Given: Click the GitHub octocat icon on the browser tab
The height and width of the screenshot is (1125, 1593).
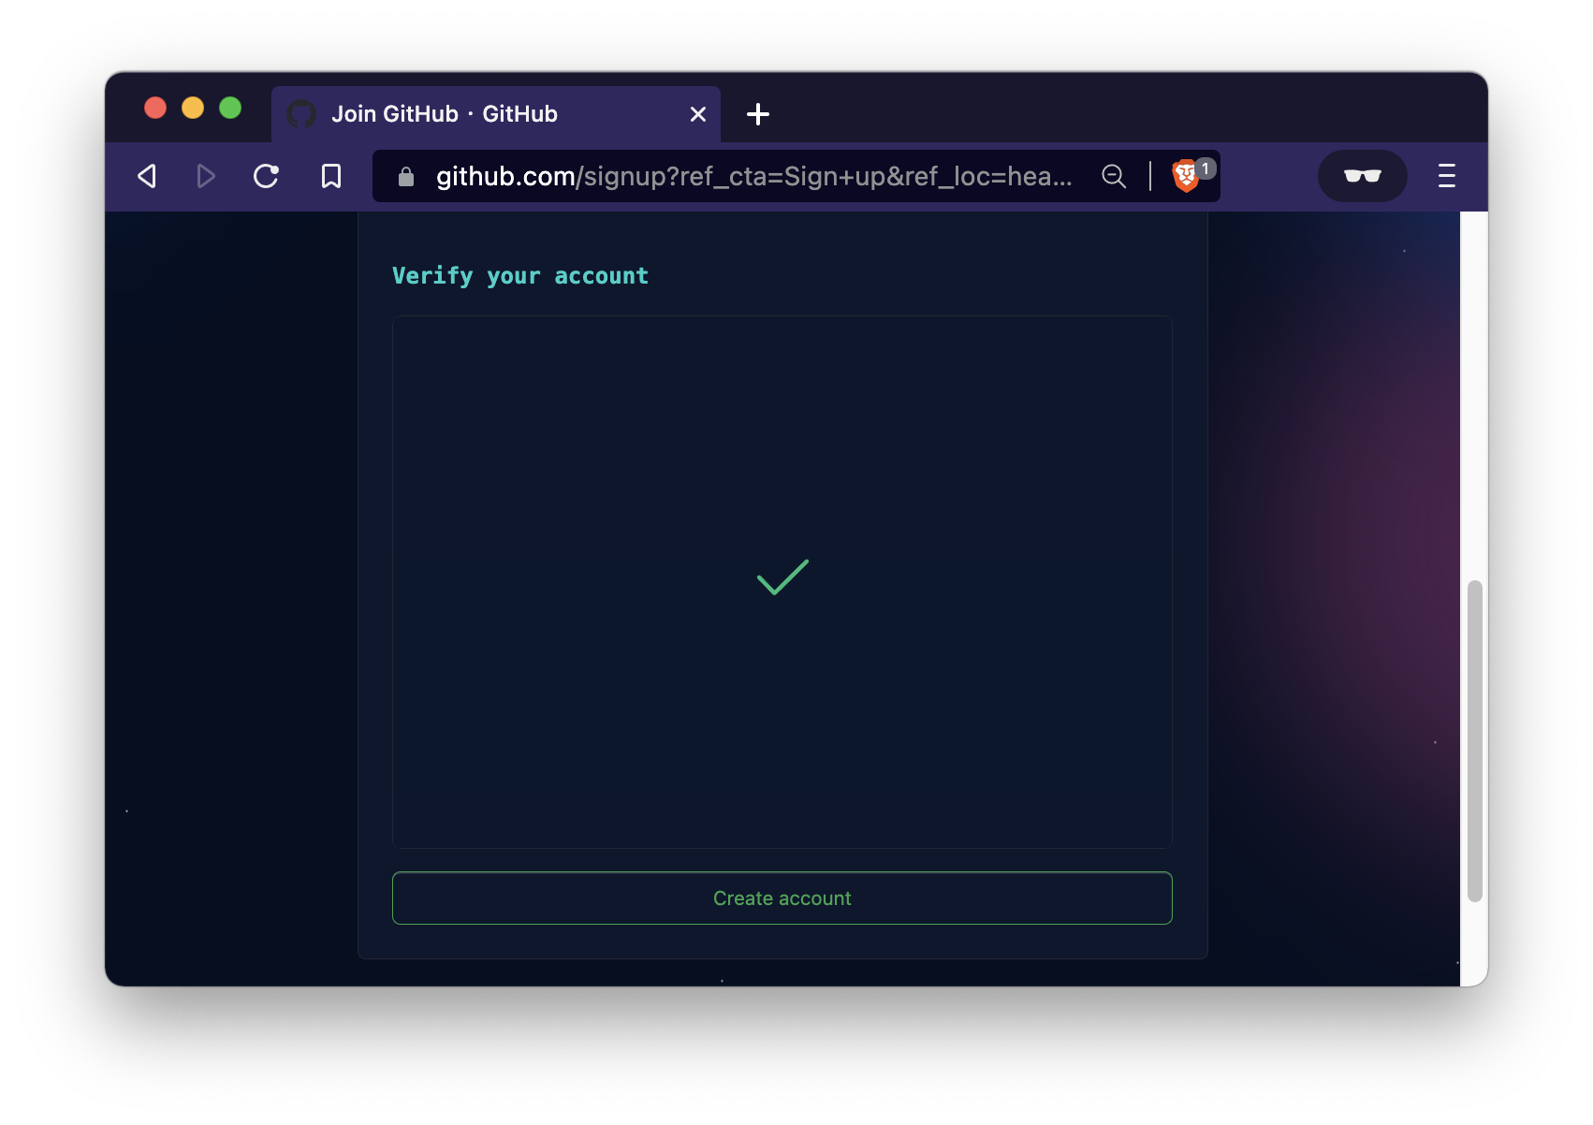Looking at the screenshot, I should (x=300, y=113).
